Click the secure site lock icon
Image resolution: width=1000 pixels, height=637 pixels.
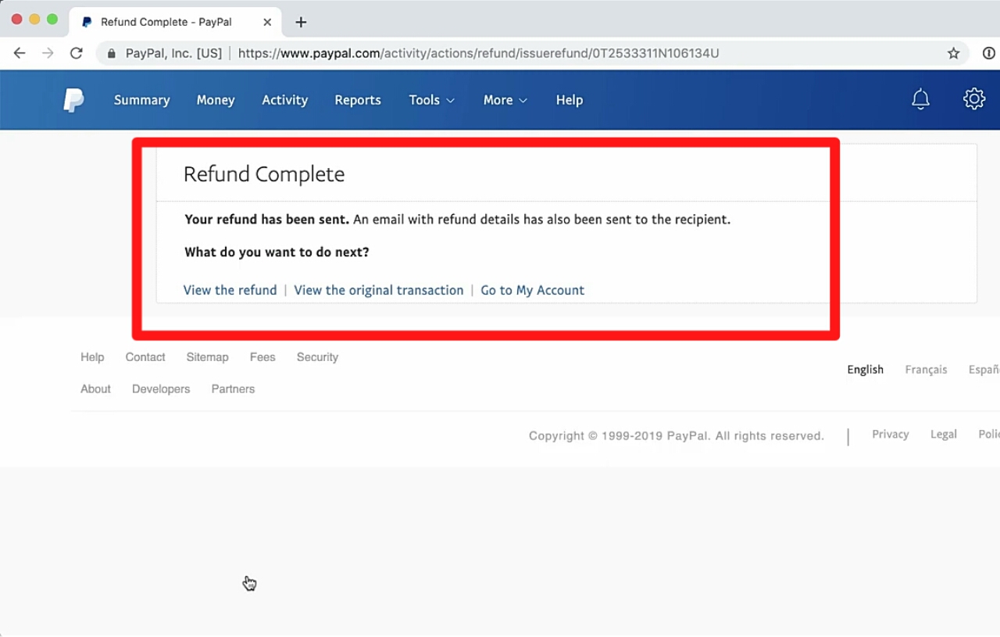(111, 53)
